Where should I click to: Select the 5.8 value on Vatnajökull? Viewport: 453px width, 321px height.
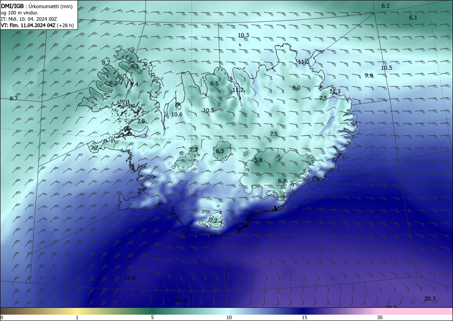(258, 160)
